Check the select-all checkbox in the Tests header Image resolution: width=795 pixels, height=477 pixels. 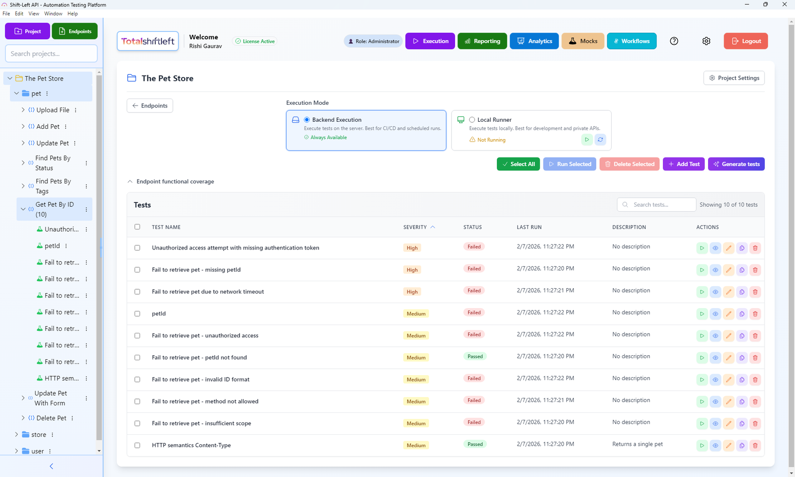click(x=137, y=227)
